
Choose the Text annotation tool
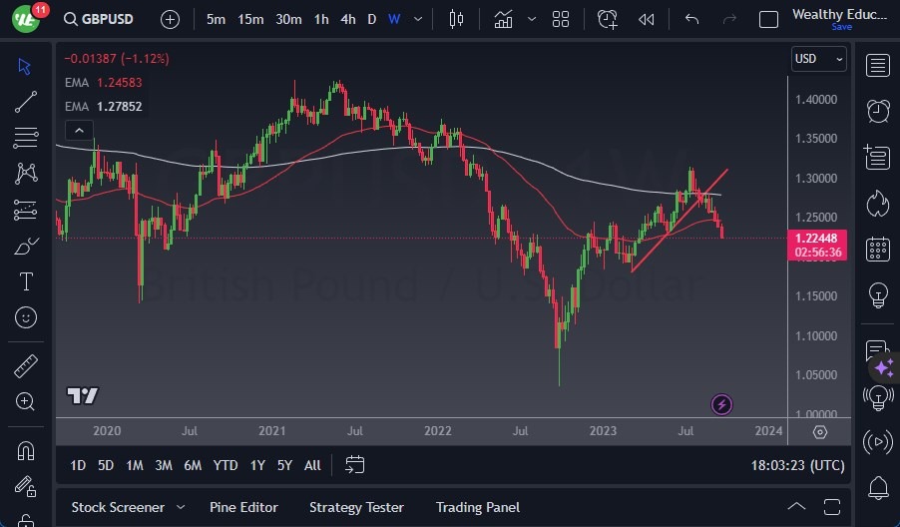pos(26,281)
